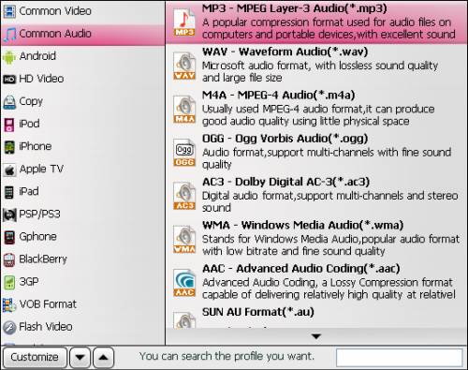The image size is (468, 370).
Task: Click the Common Video category icon
Action: pyautogui.click(x=9, y=11)
